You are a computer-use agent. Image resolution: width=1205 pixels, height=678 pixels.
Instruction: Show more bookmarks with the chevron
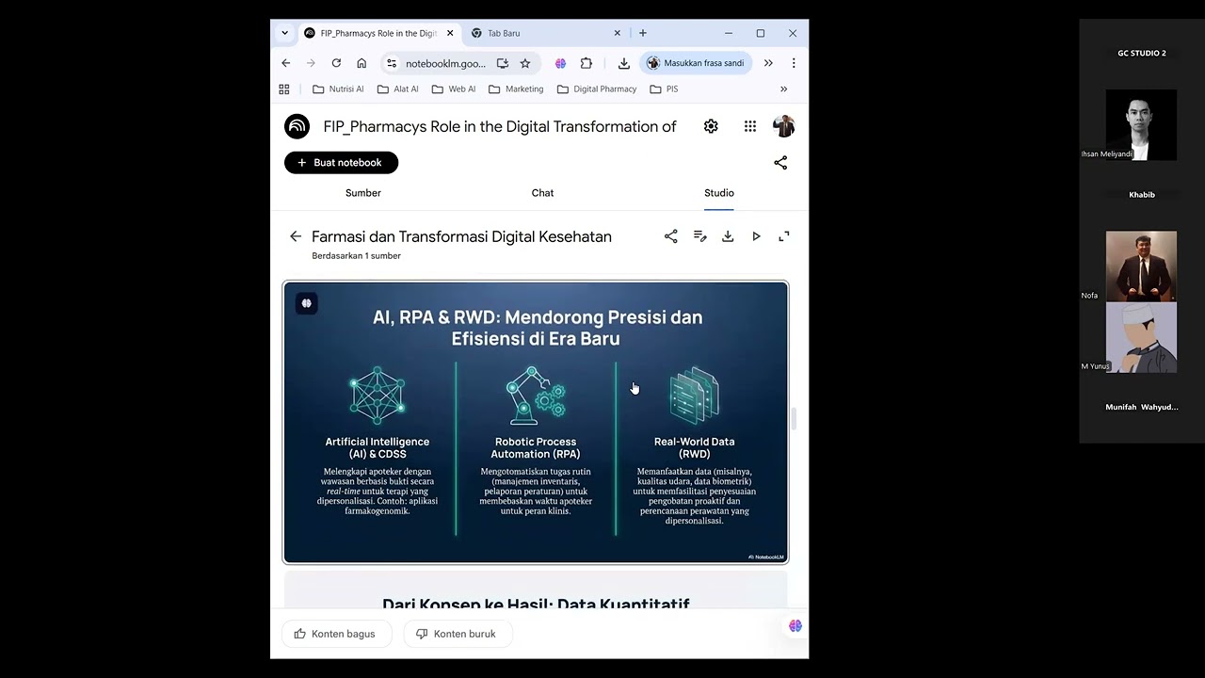coord(783,89)
